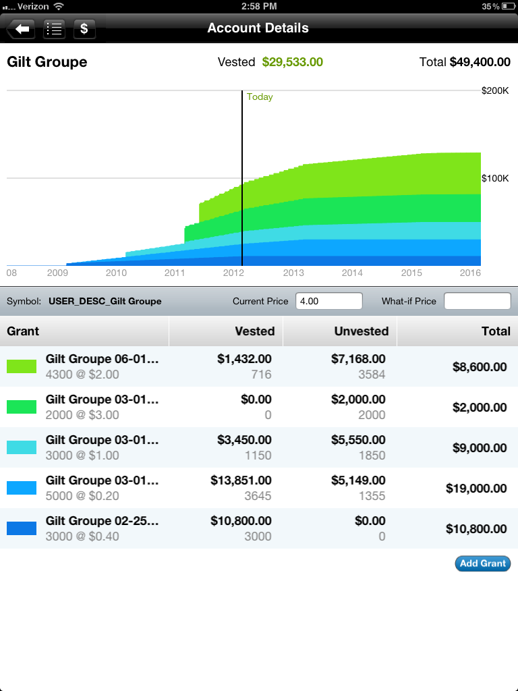This screenshot has height=691, width=518.
Task: Tap the 2015 label on chart axis
Action: pos(411,273)
